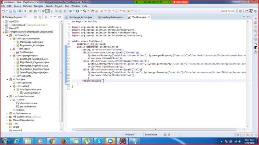Click the editor vertical scrollbar
The width and height of the screenshot is (259, 145).
point(248,74)
